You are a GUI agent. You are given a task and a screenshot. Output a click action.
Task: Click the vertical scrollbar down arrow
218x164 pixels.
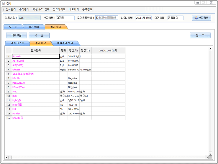(x=210, y=153)
